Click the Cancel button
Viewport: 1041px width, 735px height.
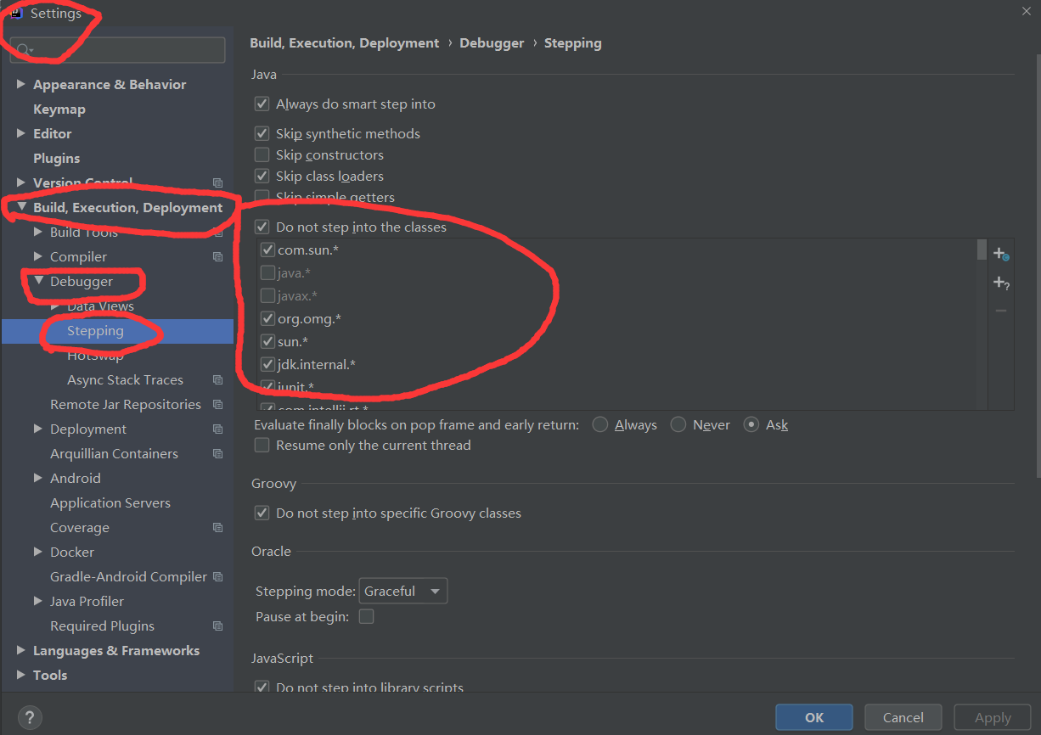(903, 717)
